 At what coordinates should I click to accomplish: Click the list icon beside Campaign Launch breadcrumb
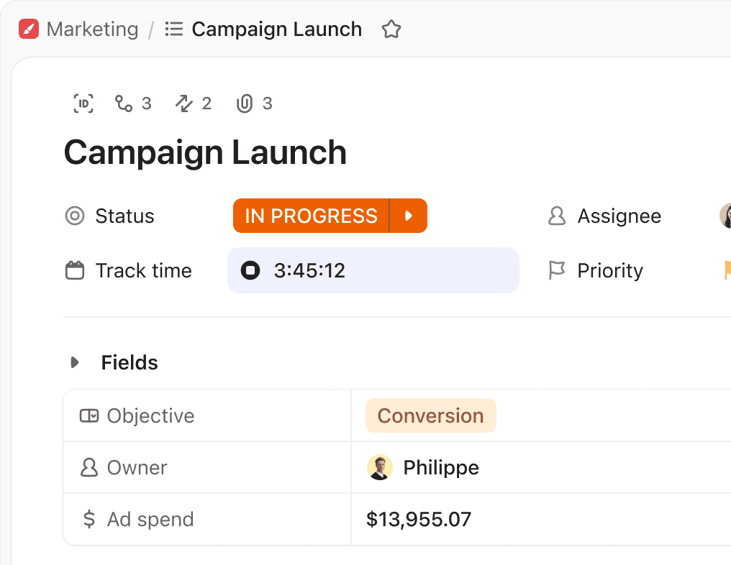[x=174, y=29]
